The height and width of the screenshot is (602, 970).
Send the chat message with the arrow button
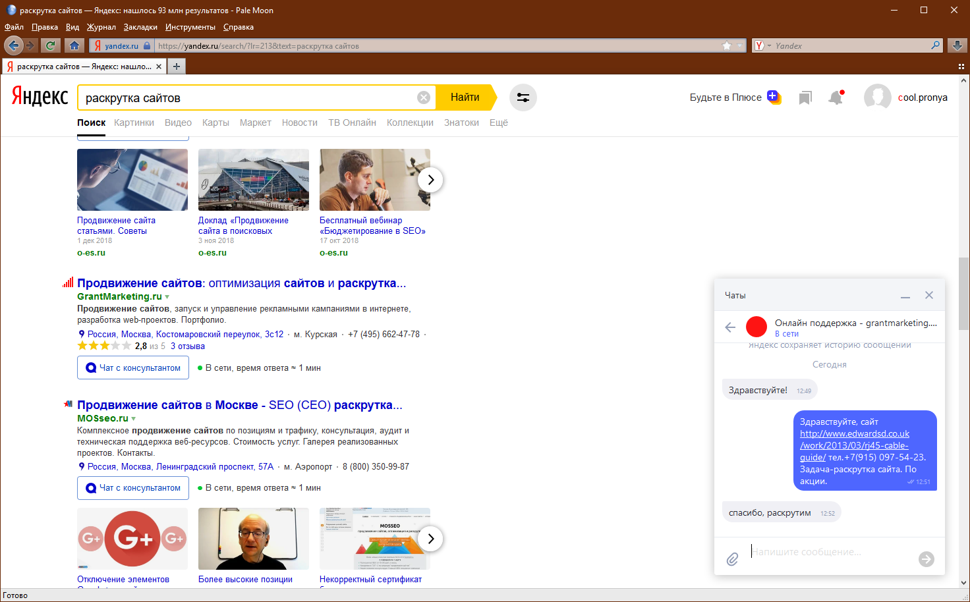(927, 559)
